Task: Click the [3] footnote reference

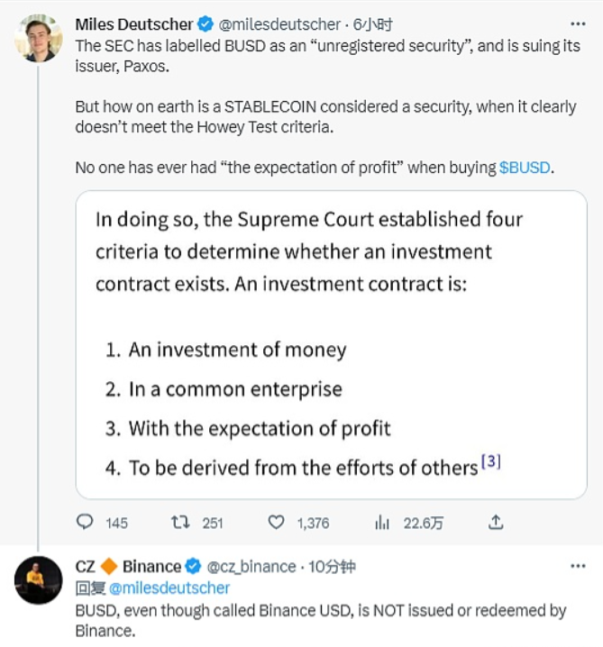Action: pyautogui.click(x=491, y=462)
